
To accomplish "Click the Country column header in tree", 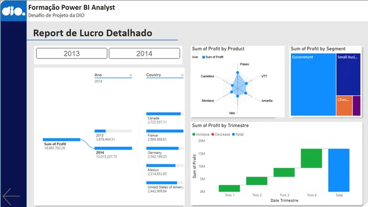I will 154,75.
